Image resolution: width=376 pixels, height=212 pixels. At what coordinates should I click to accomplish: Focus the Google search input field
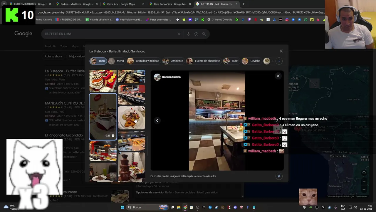point(109,34)
